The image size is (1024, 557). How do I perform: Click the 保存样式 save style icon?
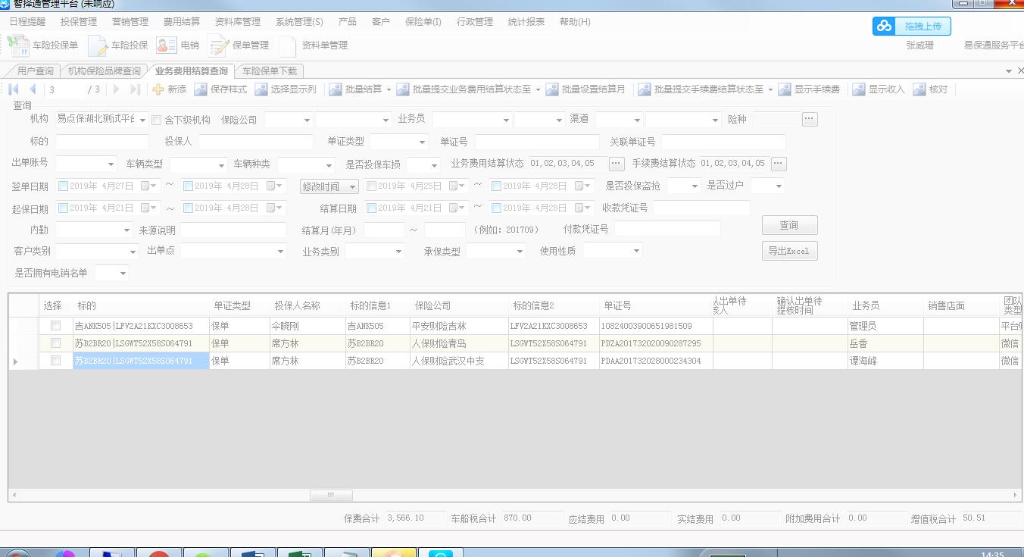coord(201,89)
